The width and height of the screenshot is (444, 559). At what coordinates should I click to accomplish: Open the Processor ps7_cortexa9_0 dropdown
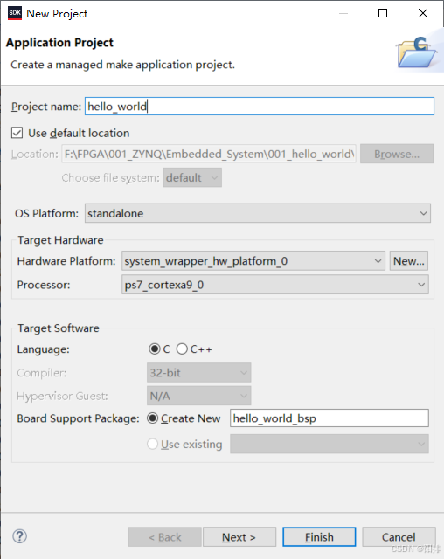(275, 285)
